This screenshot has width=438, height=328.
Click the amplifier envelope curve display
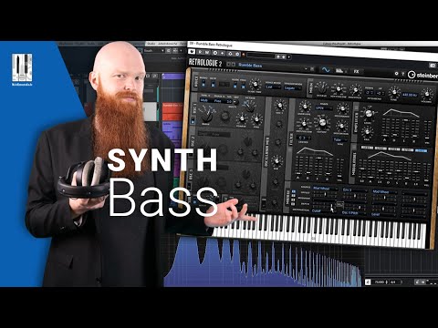(x=401, y=113)
